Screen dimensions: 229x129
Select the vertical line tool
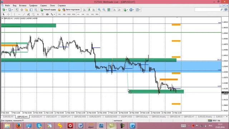(14, 14)
